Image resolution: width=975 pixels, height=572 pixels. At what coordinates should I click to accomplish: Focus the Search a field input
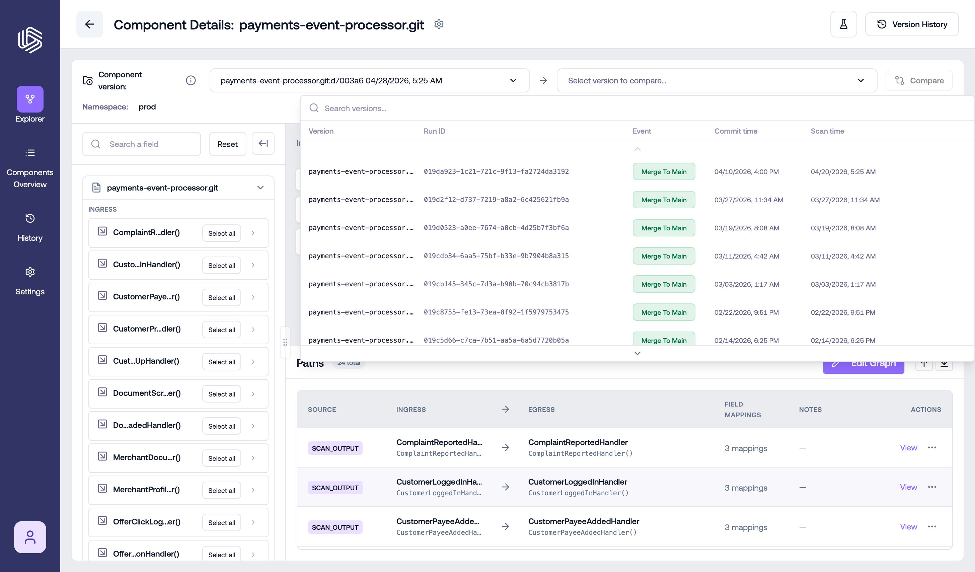142,144
